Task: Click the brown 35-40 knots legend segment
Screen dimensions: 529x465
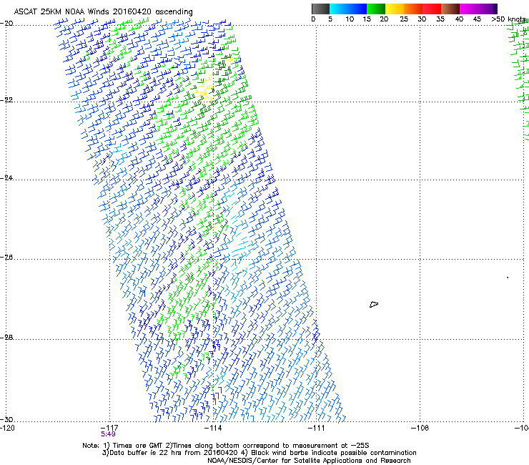Action: coord(450,9)
